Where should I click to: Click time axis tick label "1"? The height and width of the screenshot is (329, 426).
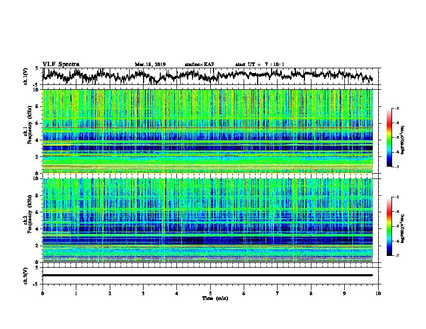point(76,294)
